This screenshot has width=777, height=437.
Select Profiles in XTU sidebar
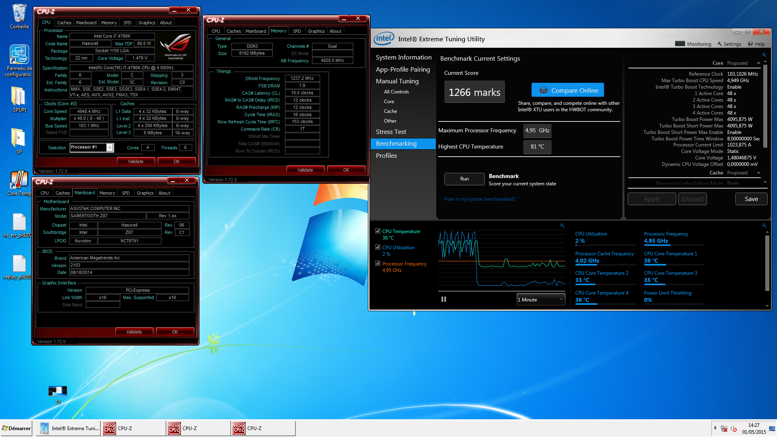coord(386,156)
